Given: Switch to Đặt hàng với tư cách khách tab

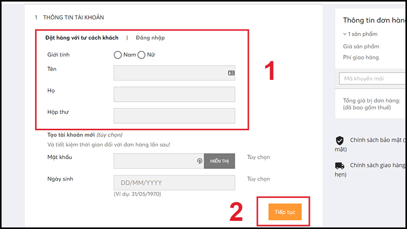Looking at the screenshot, I should point(81,38).
